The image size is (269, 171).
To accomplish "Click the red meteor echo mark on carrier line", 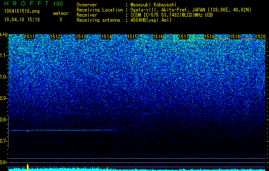I will coord(27,131).
